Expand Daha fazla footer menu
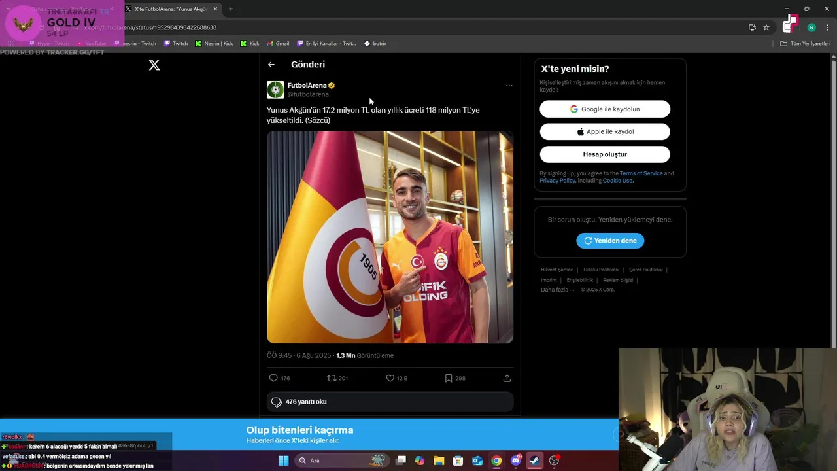 pyautogui.click(x=558, y=290)
